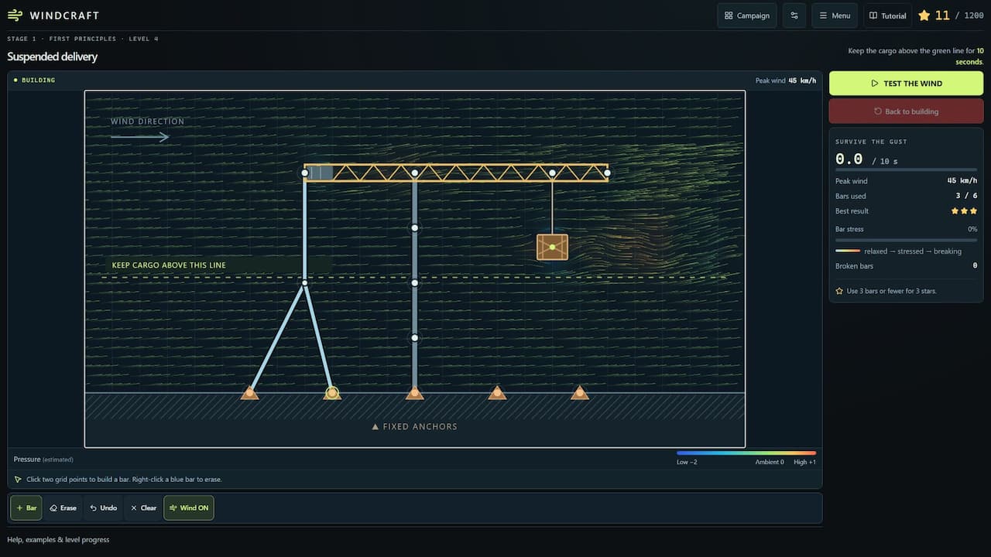The width and height of the screenshot is (991, 557).
Task: Click the 'Peak wind 45 km/h' header readout
Action: coord(785,80)
